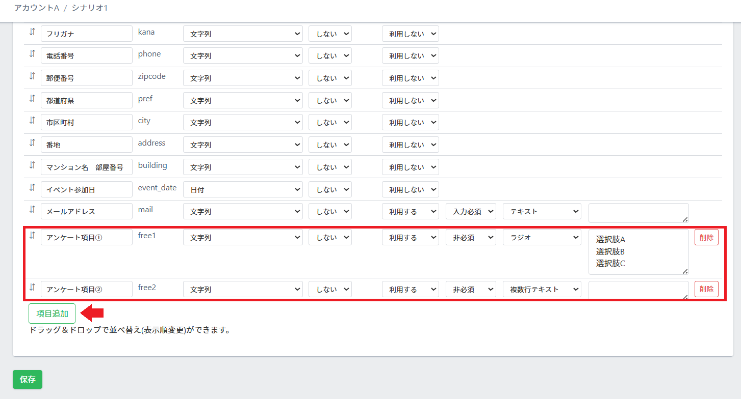This screenshot has height=399, width=741.
Task: Expand the 入力必須 dropdown in the mail row
Action: click(x=470, y=212)
